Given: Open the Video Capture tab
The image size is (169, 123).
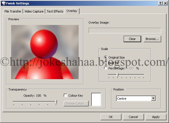Looking at the screenshot, I should click(x=34, y=11).
